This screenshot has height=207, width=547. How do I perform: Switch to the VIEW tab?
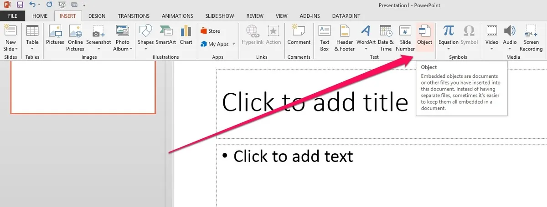pos(281,16)
